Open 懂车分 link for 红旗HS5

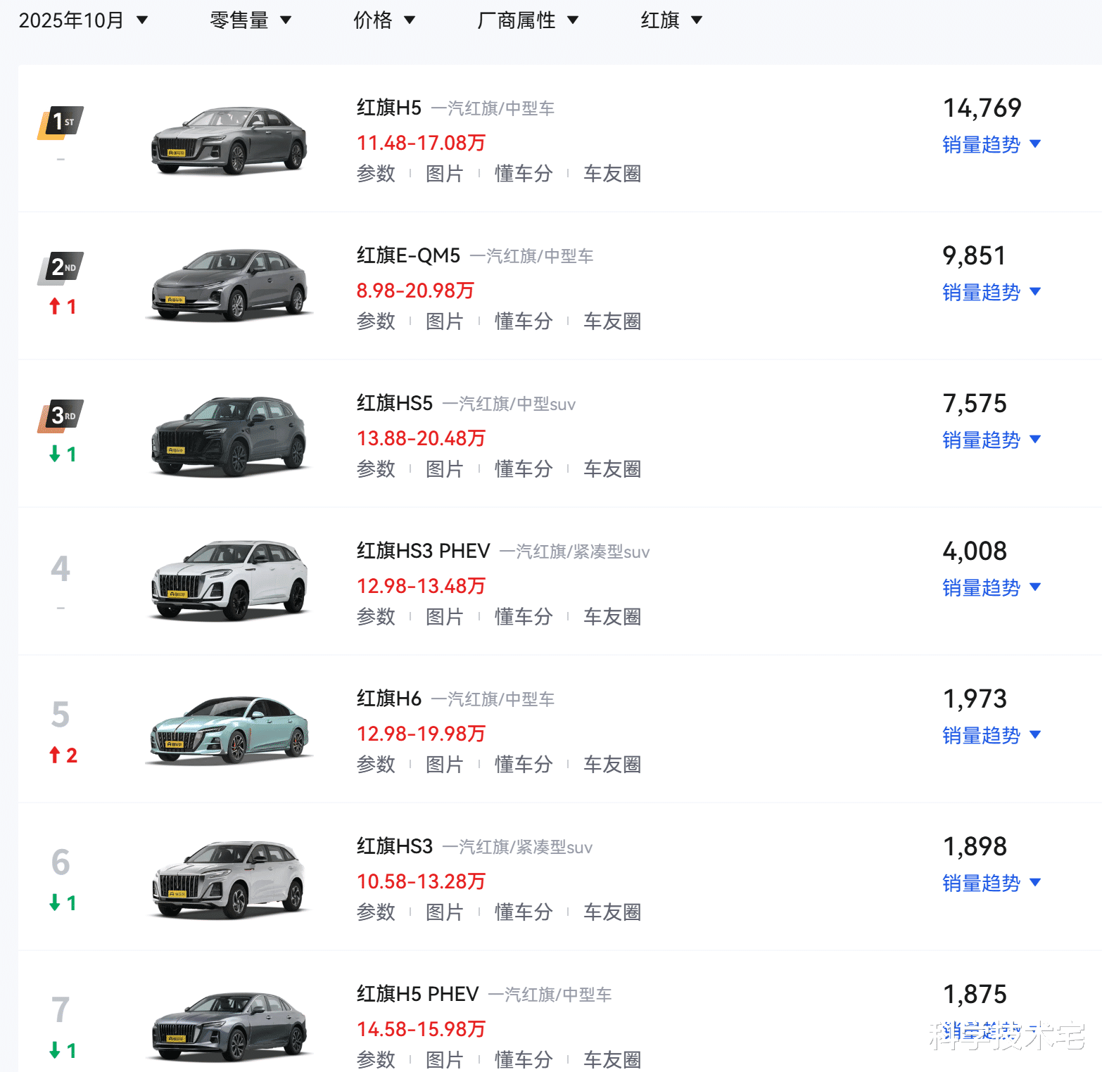click(524, 469)
